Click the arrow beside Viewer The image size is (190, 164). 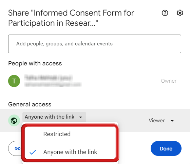pyautogui.click(x=172, y=121)
